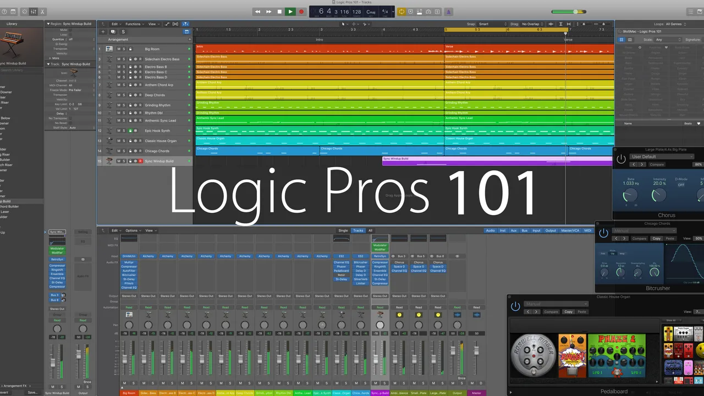Toggle the yellow Cycle mode button

pyautogui.click(x=402, y=12)
